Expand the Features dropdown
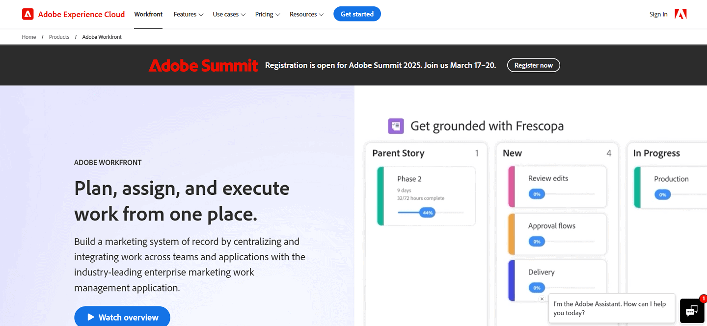This screenshot has height=326, width=707. pyautogui.click(x=188, y=14)
